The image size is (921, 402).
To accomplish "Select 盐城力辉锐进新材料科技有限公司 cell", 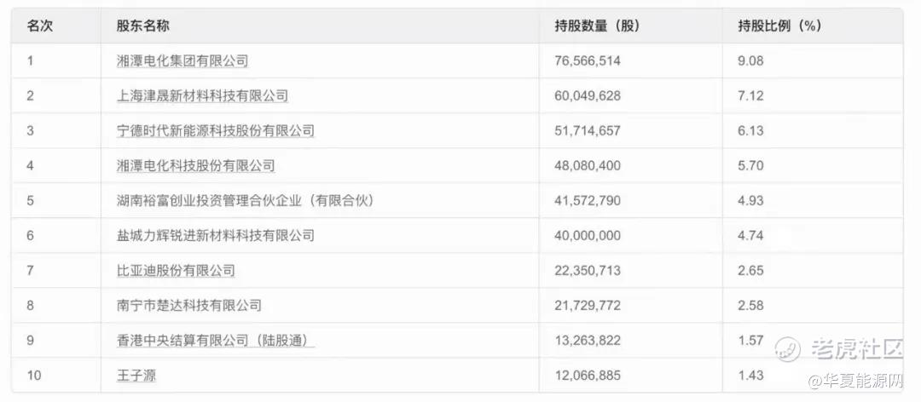I will point(216,235).
